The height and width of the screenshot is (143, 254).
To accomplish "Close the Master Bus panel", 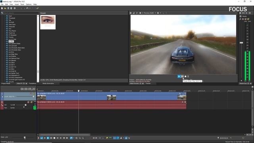I will [x=251, y=83].
